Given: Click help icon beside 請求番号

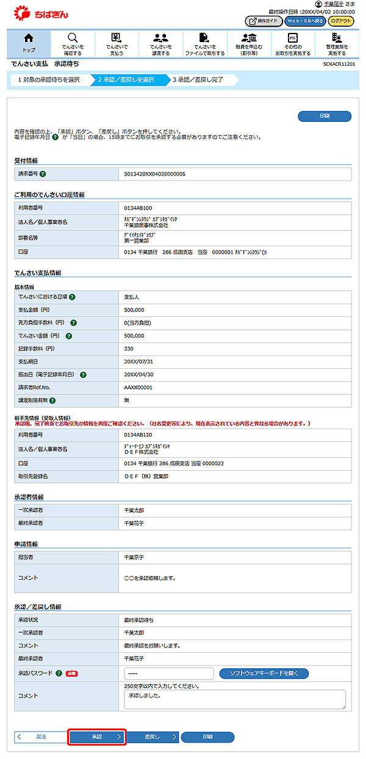Looking at the screenshot, I should [43, 174].
